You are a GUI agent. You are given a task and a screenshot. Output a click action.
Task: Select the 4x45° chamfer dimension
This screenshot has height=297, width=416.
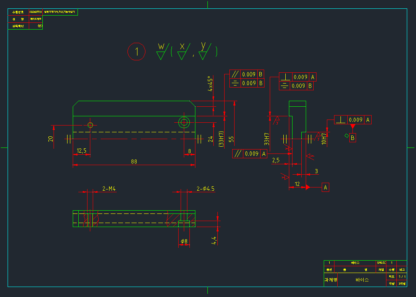coord(210,84)
